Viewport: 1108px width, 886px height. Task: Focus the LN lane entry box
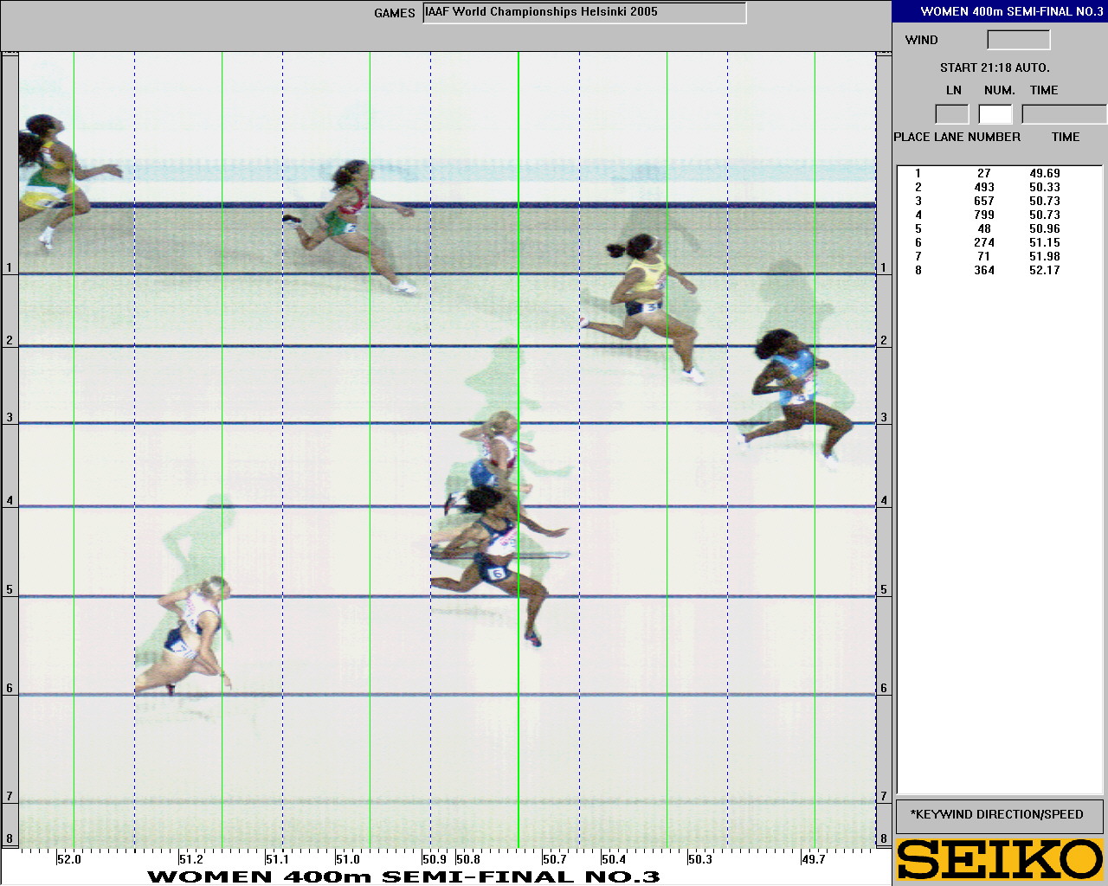click(951, 114)
